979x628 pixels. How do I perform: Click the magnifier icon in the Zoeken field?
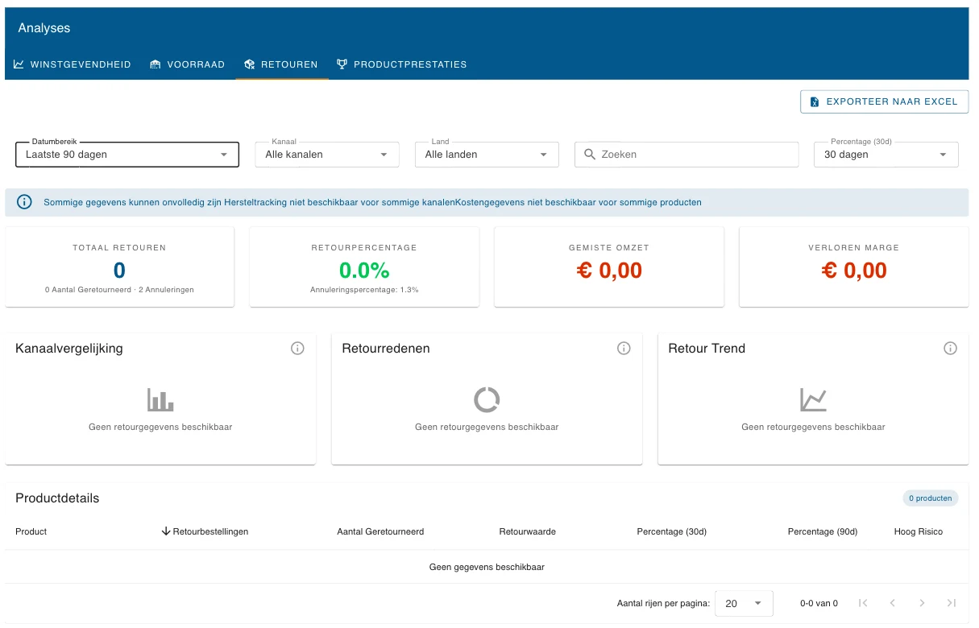click(x=590, y=154)
